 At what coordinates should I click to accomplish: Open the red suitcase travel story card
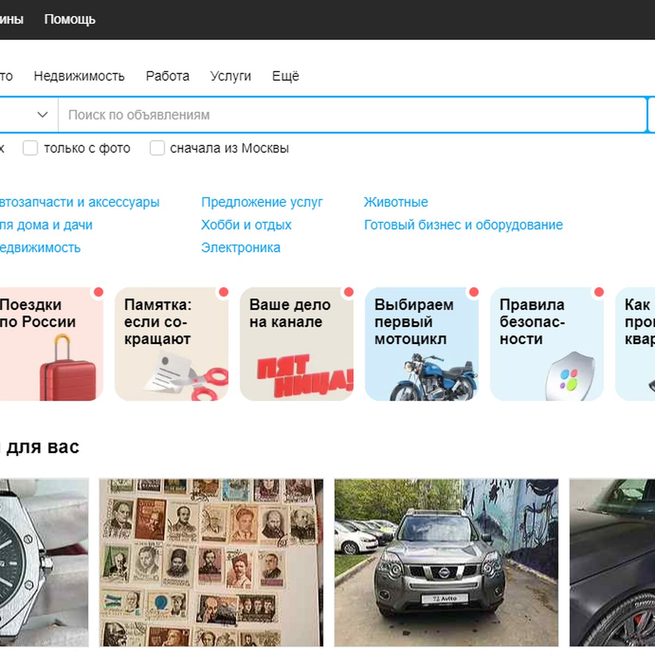[49, 344]
